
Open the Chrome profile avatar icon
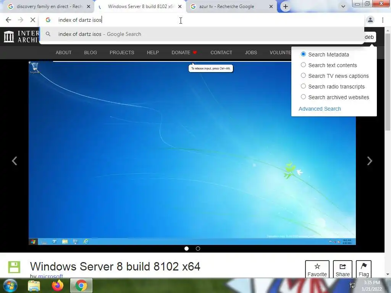(370, 20)
